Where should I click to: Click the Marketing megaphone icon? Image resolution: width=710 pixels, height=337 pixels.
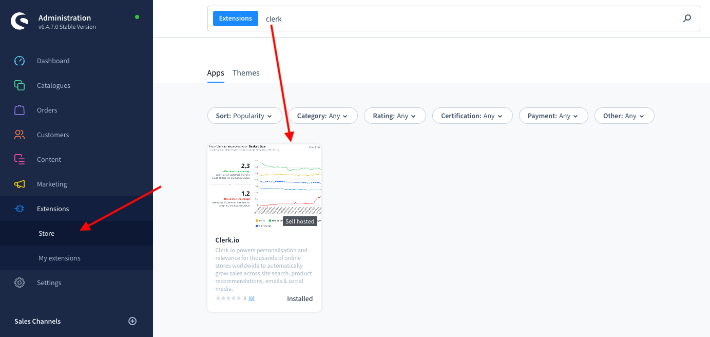tap(20, 184)
